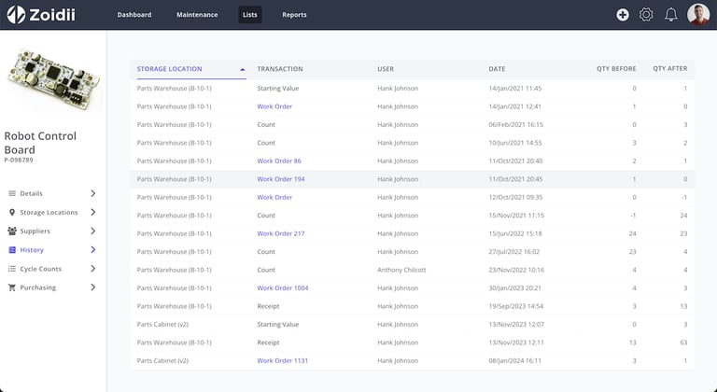Screen dimensions: 717x392
Task: Click the Anthony Chilcott user cell
Action: click(x=401, y=270)
